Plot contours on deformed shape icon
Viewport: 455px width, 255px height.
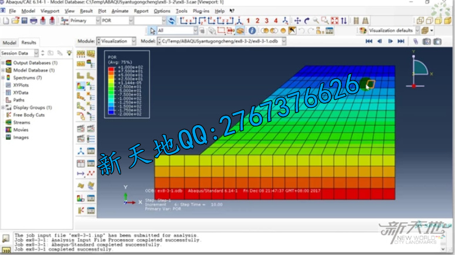click(81, 86)
